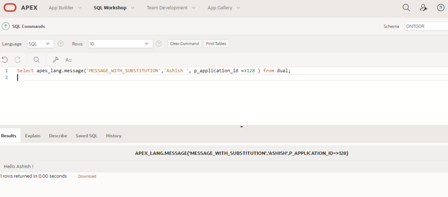Image resolution: width=448 pixels, height=197 pixels.
Task: Open the Schema ONTOOR selector
Action: click(426, 26)
